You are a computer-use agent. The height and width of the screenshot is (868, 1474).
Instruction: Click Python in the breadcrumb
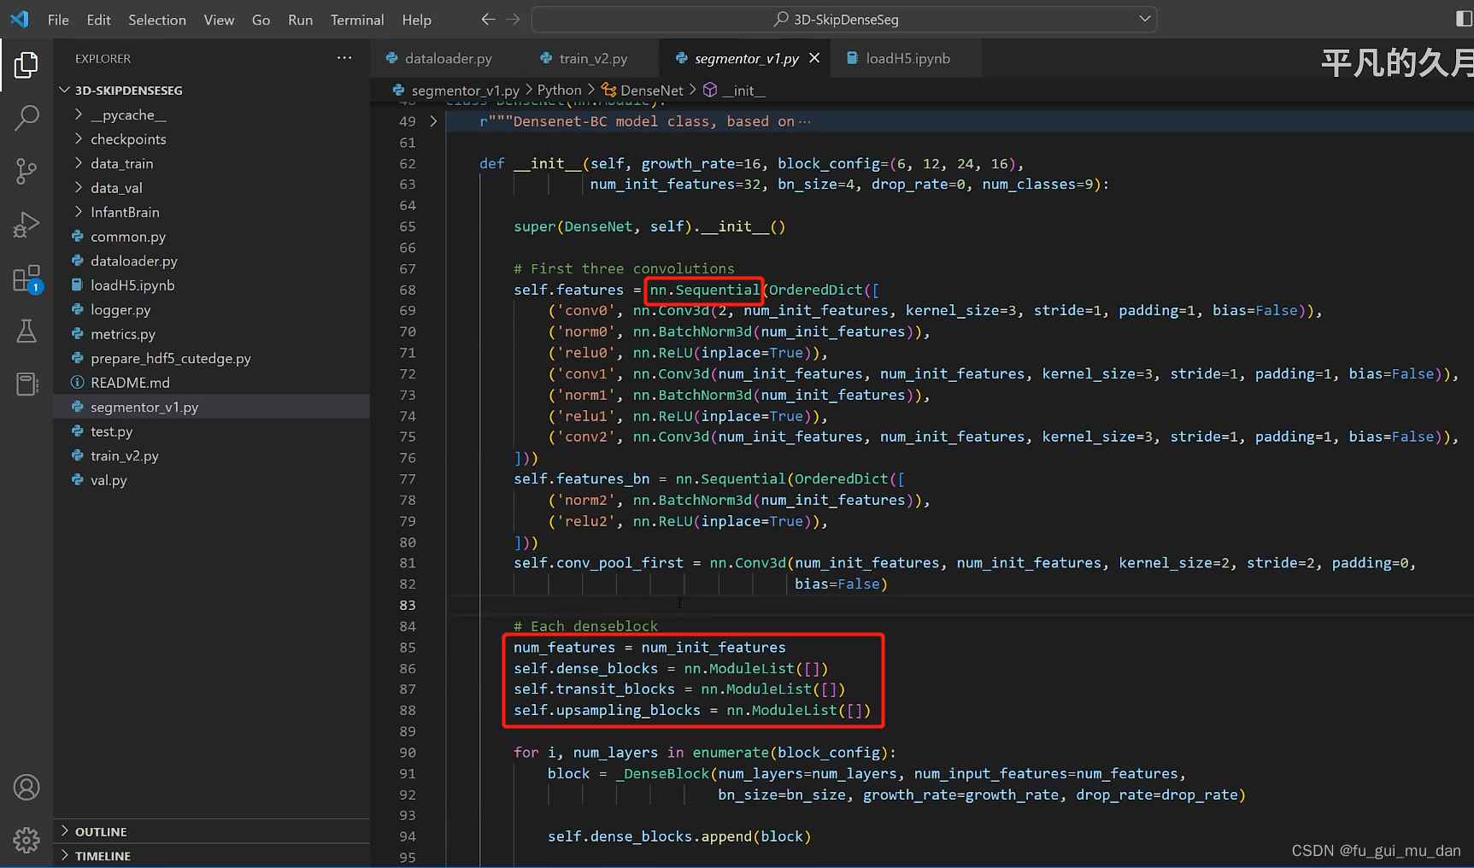pyautogui.click(x=559, y=90)
